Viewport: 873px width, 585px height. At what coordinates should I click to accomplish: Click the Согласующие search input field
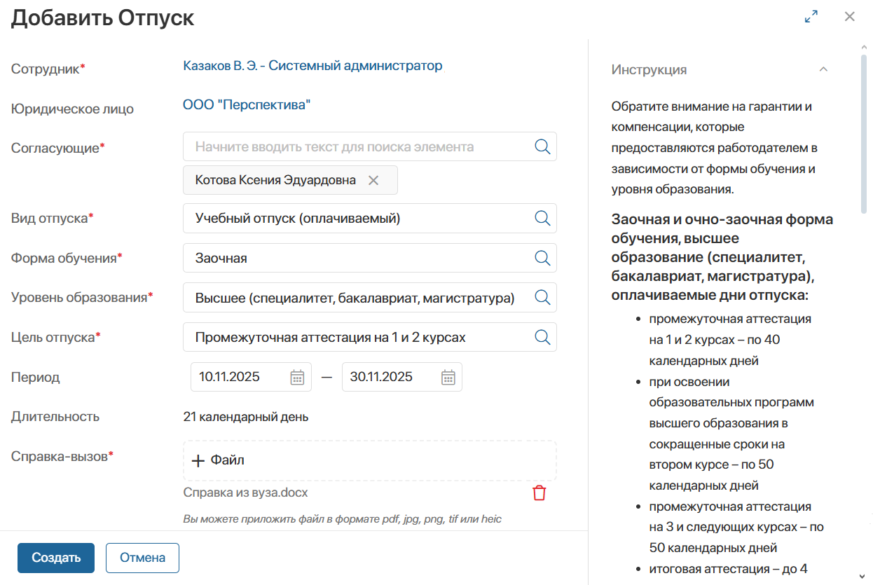coord(357,146)
